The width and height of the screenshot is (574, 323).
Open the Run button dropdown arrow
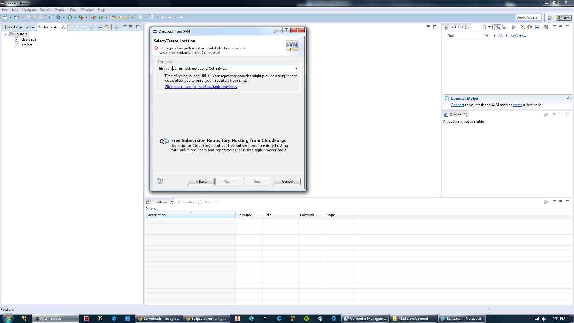[75, 17]
